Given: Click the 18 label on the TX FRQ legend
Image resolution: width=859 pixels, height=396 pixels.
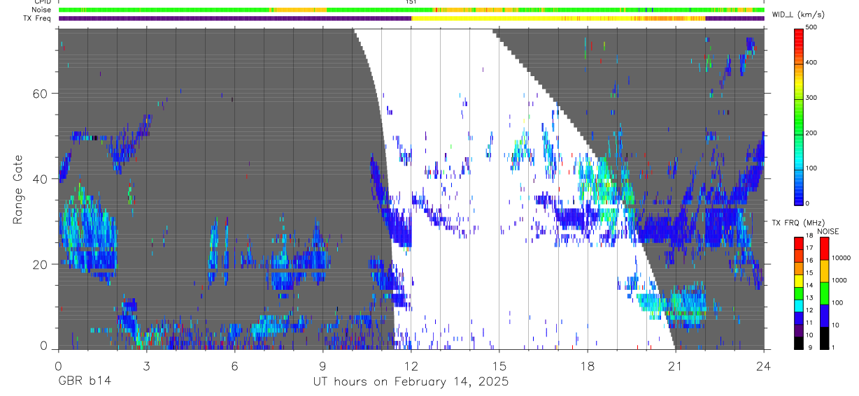Looking at the screenshot, I should click(x=810, y=236).
